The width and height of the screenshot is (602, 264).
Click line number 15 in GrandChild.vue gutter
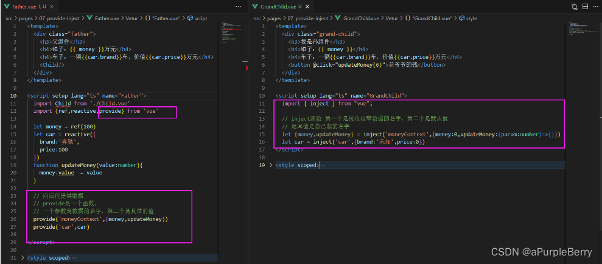tap(262, 134)
